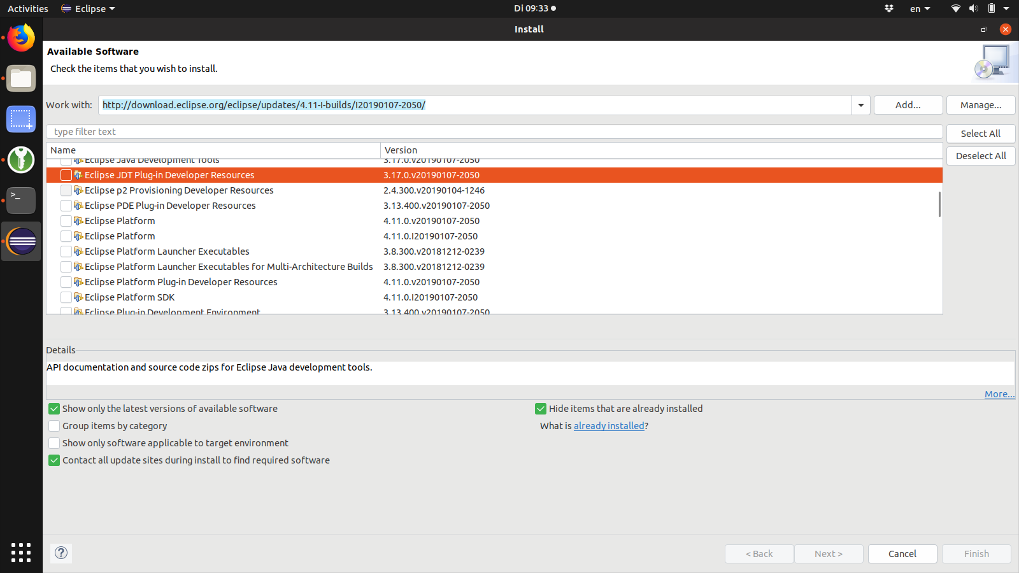Click feature icon of Eclipse Platform Launcher Executables

(78, 251)
